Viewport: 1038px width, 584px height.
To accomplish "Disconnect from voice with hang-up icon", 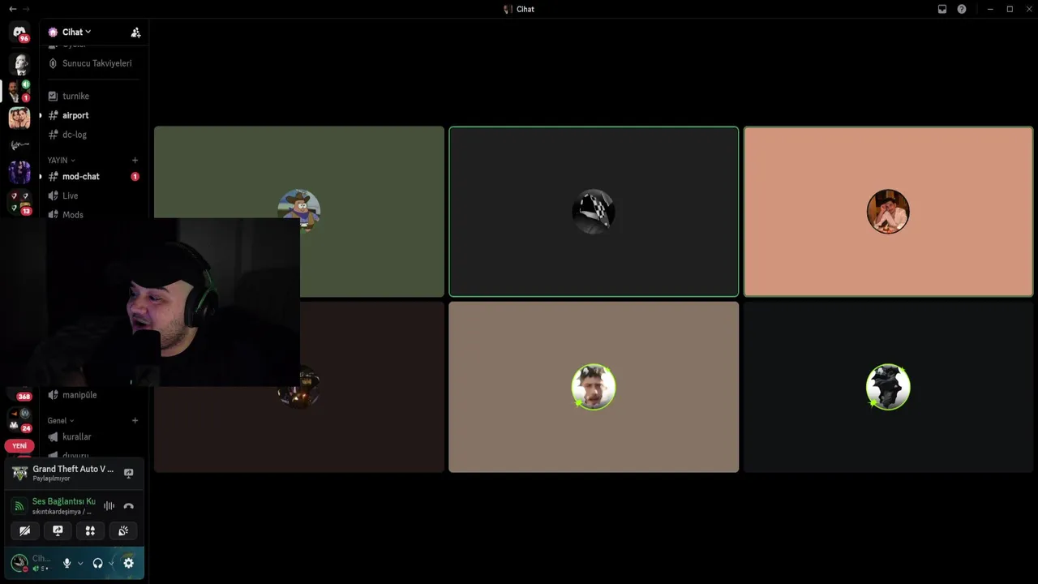I will click(128, 506).
